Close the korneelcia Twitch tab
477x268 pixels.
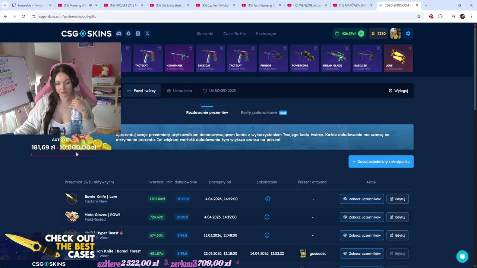pos(50,5)
